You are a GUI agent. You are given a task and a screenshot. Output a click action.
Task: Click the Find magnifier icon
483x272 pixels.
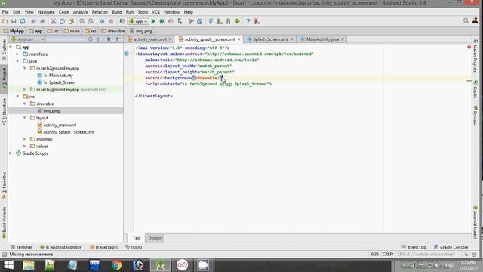click(x=82, y=21)
